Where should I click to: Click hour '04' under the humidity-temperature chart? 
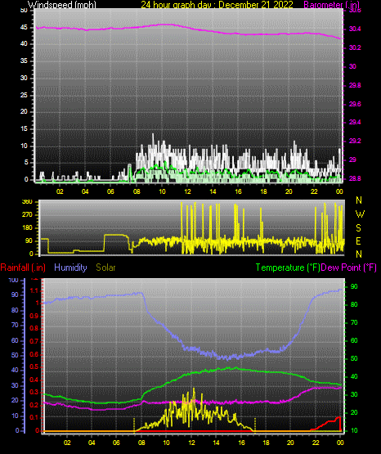[92, 443]
